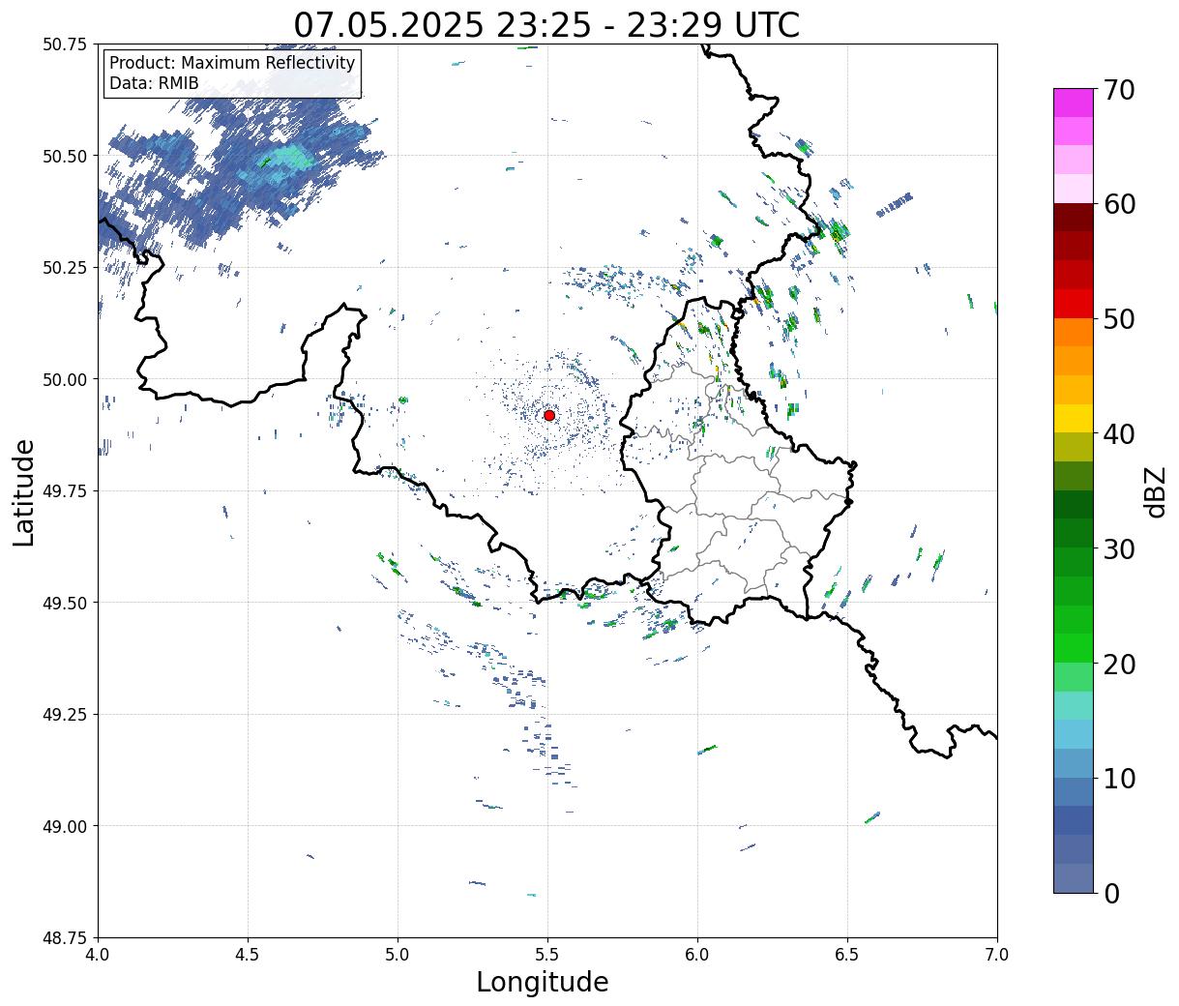Click the colorbar tick label 70

point(1119,90)
